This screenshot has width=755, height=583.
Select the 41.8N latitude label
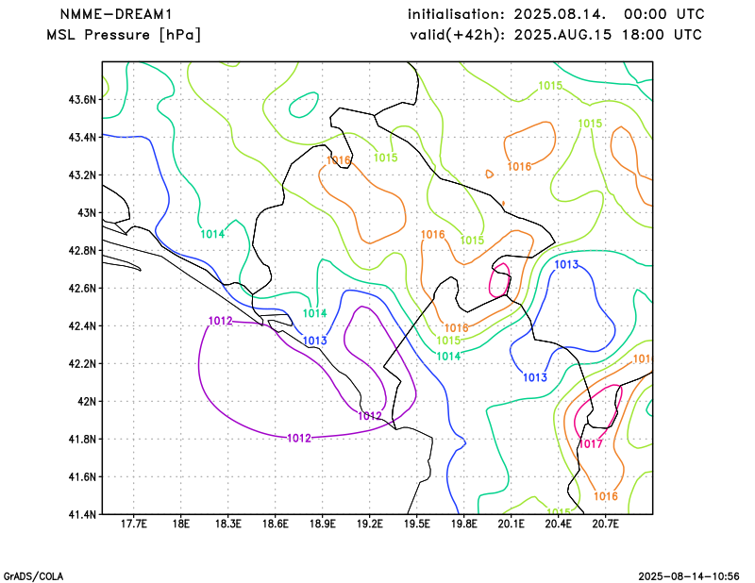(82, 439)
